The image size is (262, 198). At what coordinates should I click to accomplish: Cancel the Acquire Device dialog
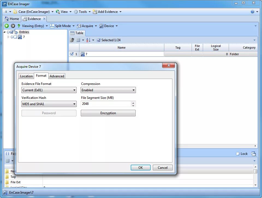[163, 168]
